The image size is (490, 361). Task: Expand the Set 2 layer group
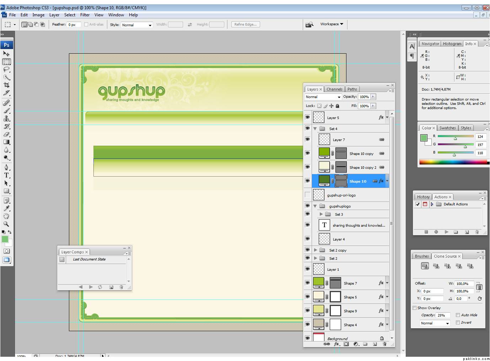[315, 258]
